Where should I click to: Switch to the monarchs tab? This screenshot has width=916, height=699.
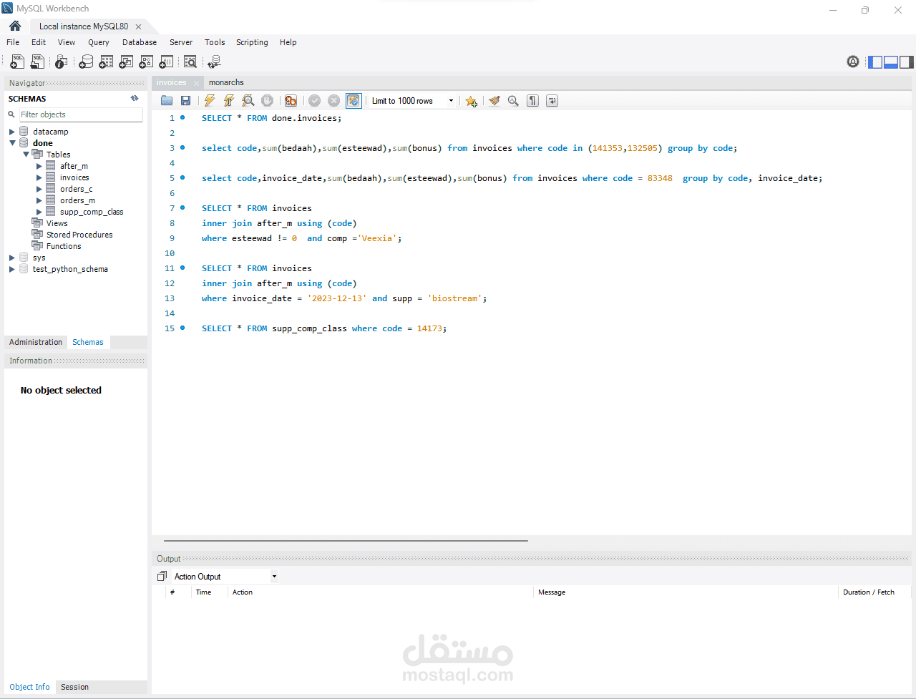click(226, 82)
